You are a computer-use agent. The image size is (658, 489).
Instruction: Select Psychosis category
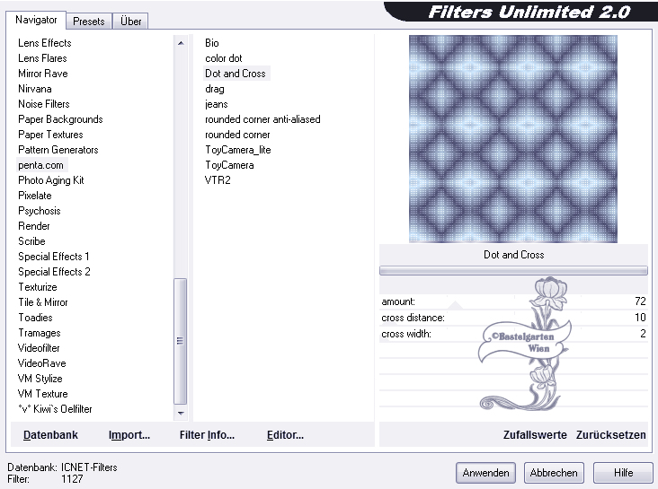[39, 211]
